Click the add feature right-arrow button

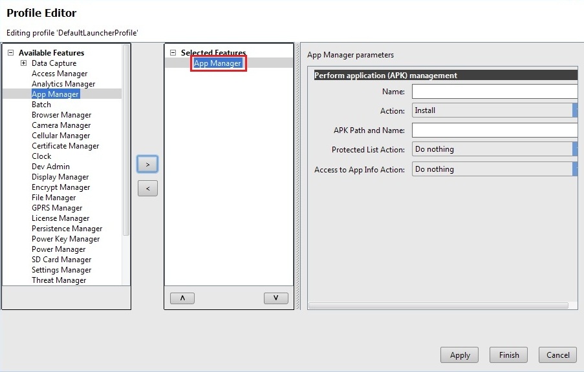[147, 165]
